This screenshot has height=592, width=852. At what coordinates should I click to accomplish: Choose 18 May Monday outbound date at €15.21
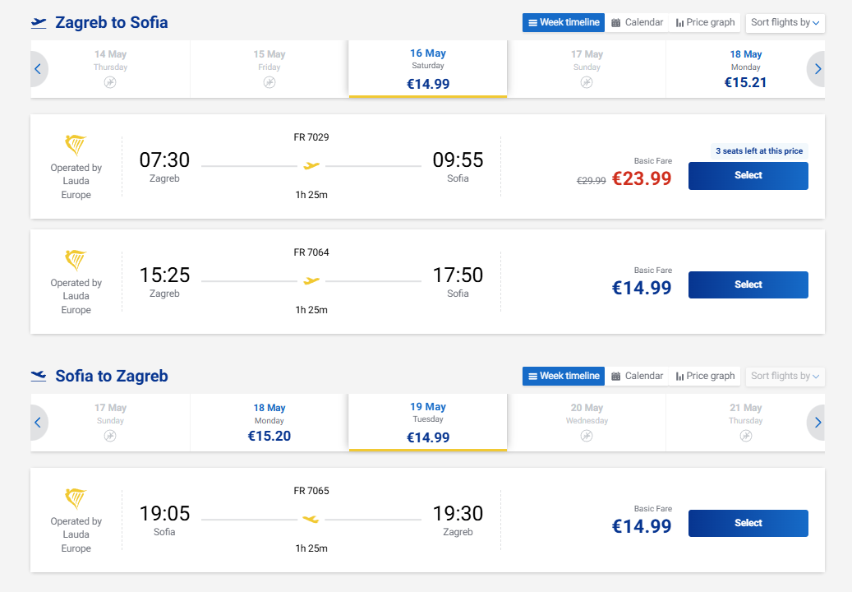745,69
